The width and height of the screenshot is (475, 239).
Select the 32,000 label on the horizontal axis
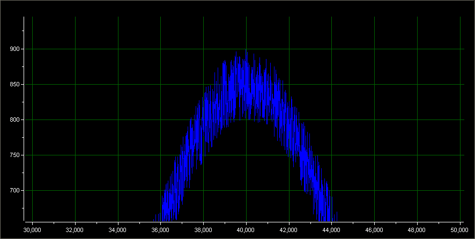pyautogui.click(x=75, y=230)
